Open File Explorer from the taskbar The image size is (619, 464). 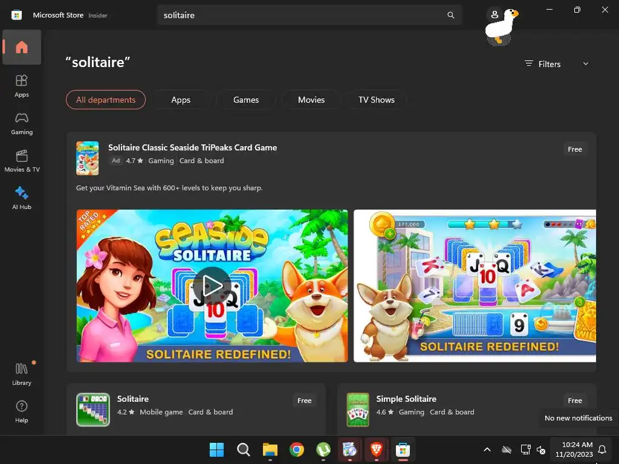[x=270, y=449]
